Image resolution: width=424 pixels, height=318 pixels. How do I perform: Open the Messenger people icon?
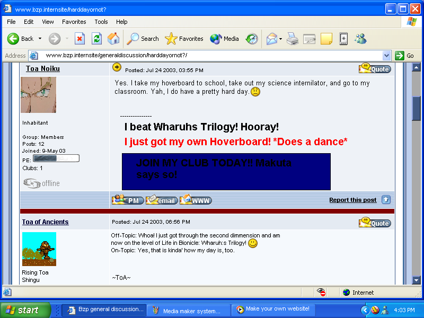click(x=360, y=39)
